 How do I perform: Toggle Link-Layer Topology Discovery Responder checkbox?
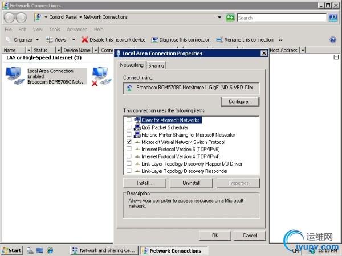129,171
